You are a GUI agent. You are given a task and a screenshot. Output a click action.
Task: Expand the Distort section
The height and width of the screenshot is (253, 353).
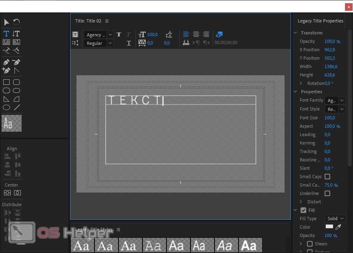click(301, 202)
